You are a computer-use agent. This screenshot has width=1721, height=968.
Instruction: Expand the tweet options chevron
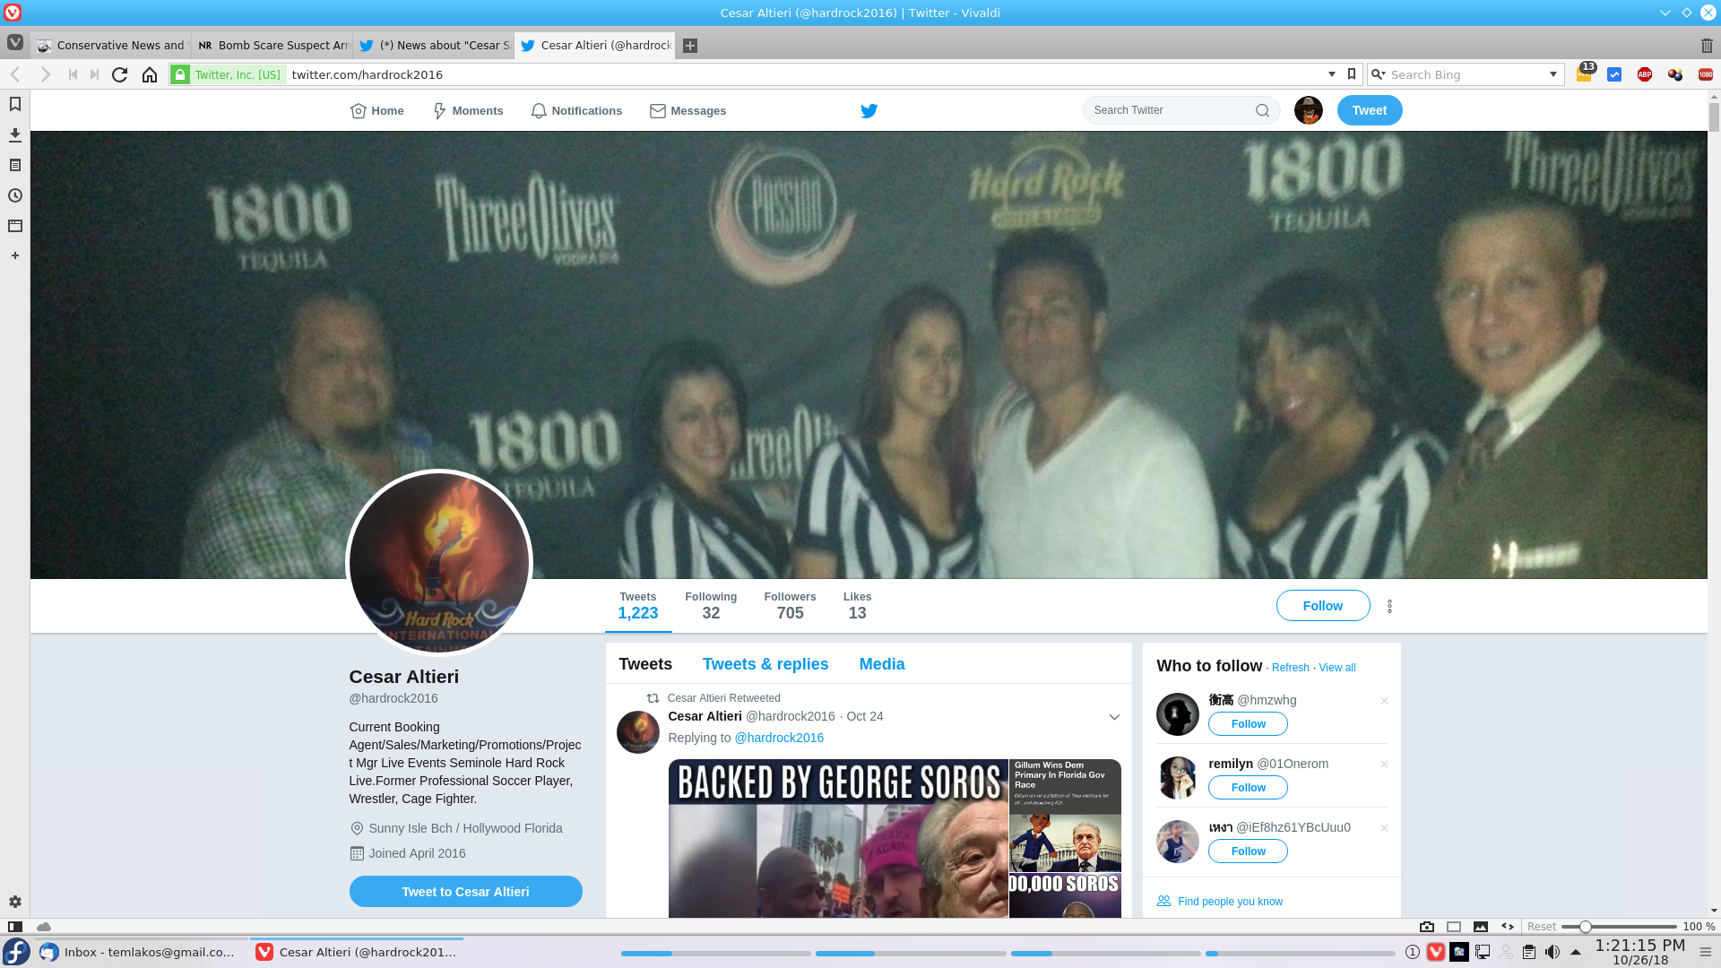[x=1114, y=717]
